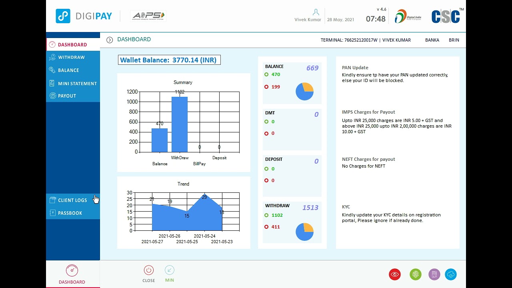Screen dimensions: 512x288
Task: Click the BRIN label in header
Action: [x=454, y=40]
